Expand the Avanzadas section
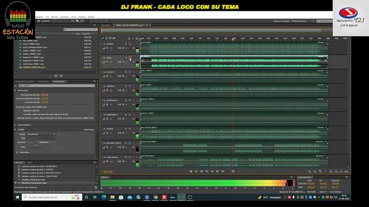 [17, 152]
